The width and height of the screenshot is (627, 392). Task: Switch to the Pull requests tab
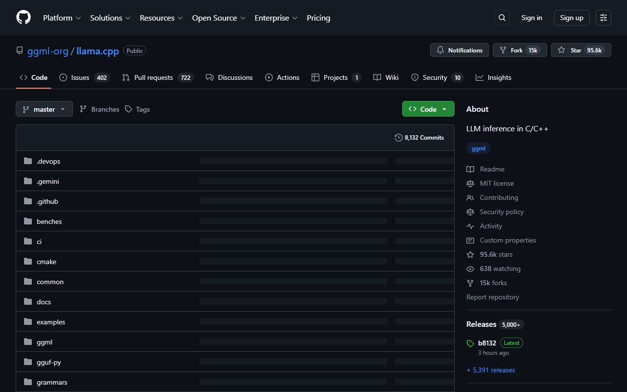[153, 77]
